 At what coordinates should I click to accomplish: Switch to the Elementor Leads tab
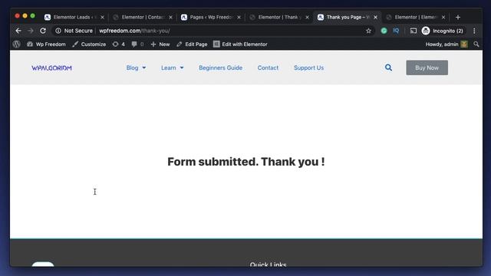point(74,17)
